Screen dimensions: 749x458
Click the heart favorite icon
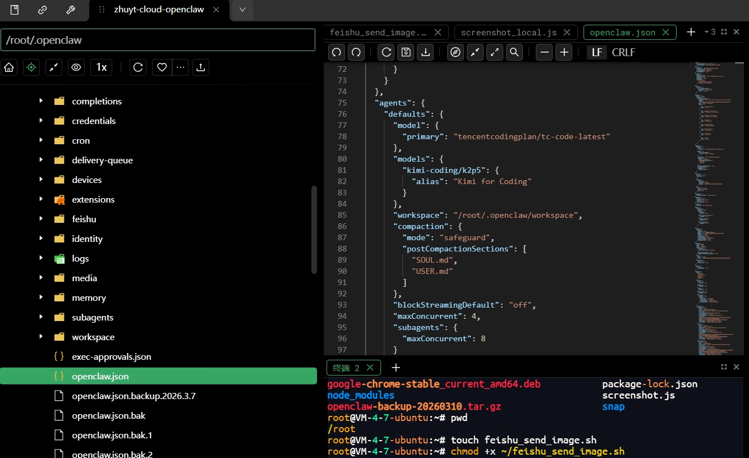162,67
